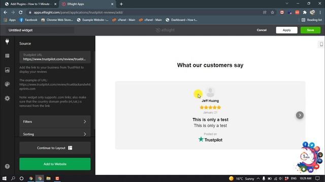Click the reviewer name Jeff Huang
This screenshot has width=325, height=182.
click(210, 101)
